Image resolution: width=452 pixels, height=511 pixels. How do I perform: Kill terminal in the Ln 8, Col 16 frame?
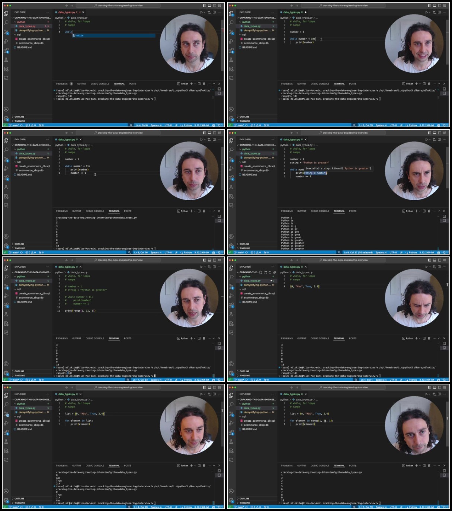pos(204,211)
